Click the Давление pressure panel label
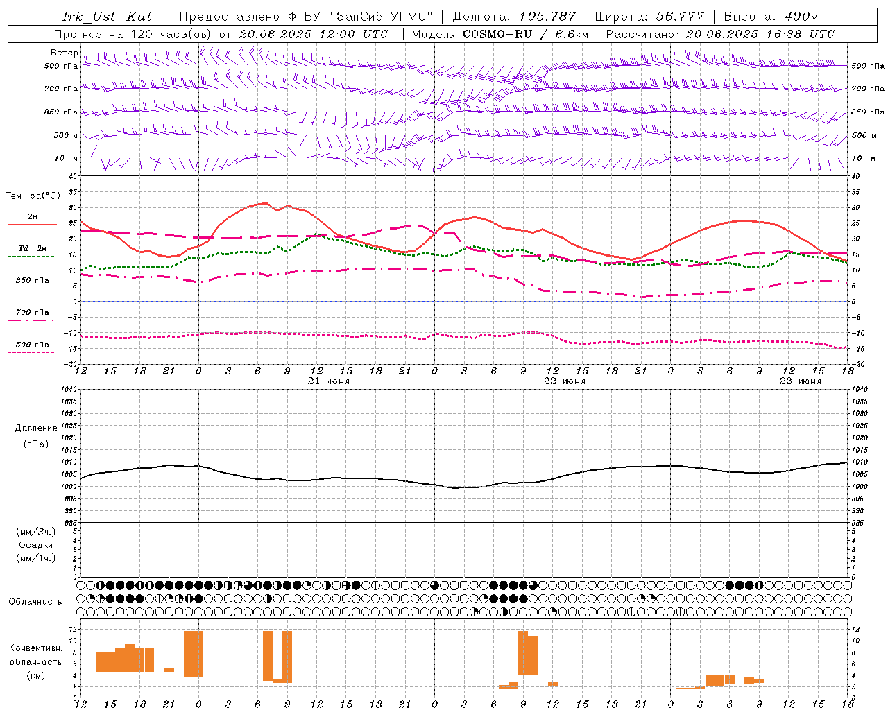Viewport: 888px width, 710px height. click(36, 428)
